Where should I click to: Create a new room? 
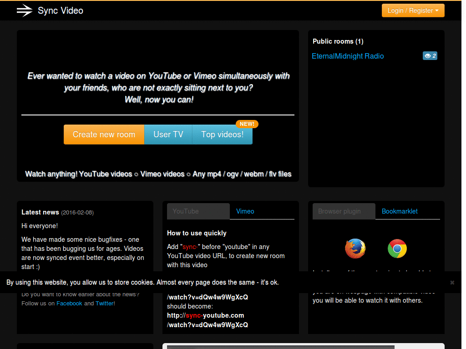click(x=104, y=135)
